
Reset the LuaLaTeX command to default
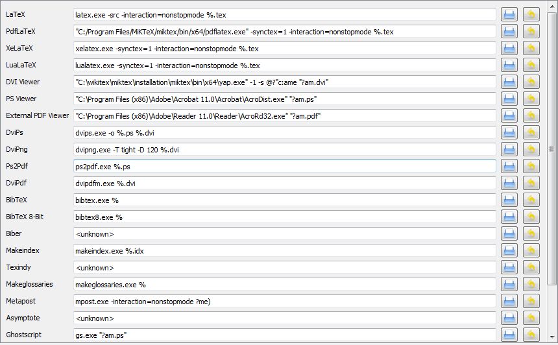tap(531, 65)
